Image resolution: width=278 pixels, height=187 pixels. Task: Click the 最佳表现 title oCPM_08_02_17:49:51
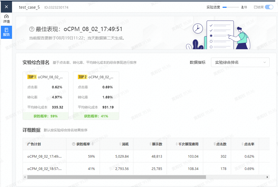click(x=93, y=29)
